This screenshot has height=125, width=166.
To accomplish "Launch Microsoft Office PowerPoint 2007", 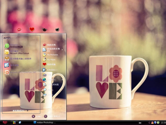I will (20, 72).
